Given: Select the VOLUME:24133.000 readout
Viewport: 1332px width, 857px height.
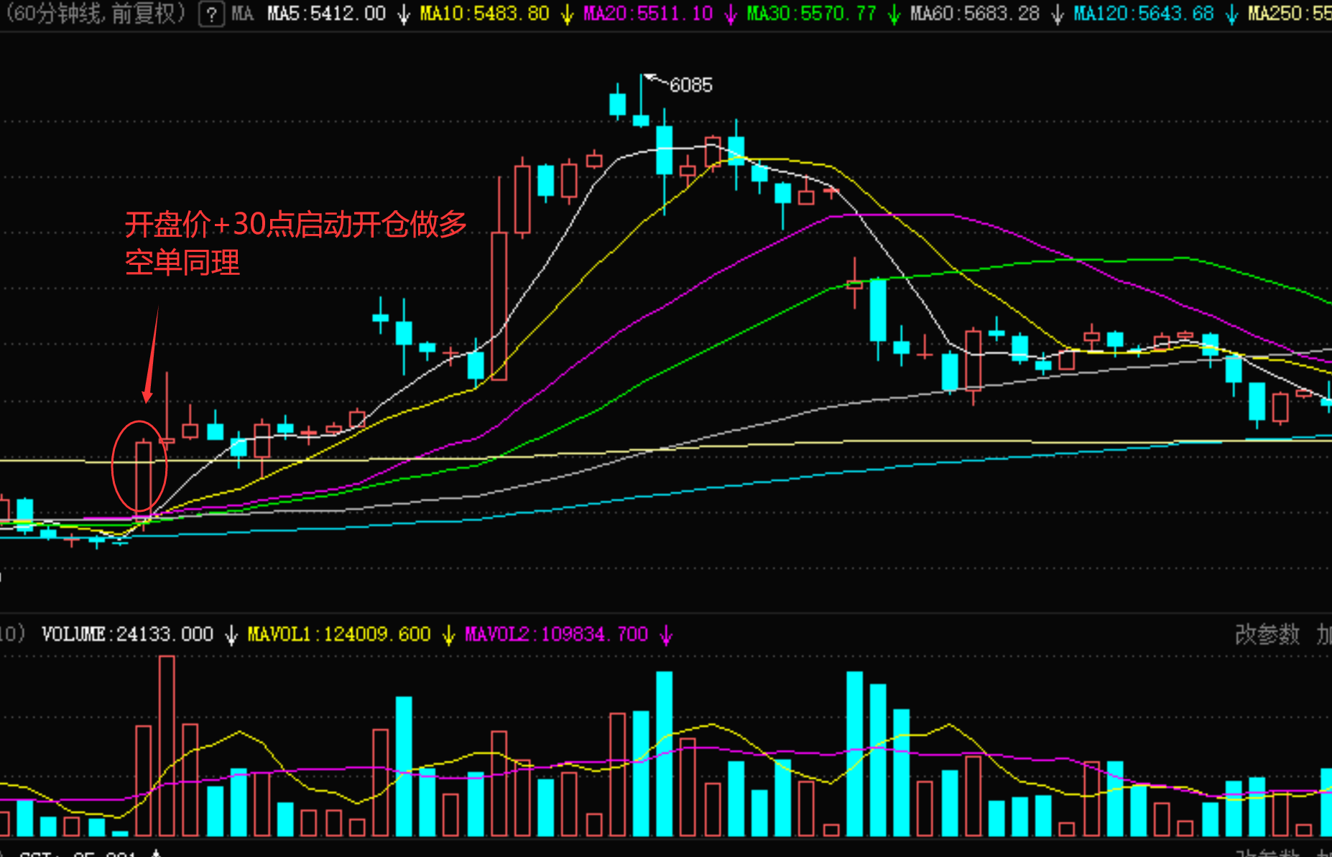Looking at the screenshot, I should [127, 634].
